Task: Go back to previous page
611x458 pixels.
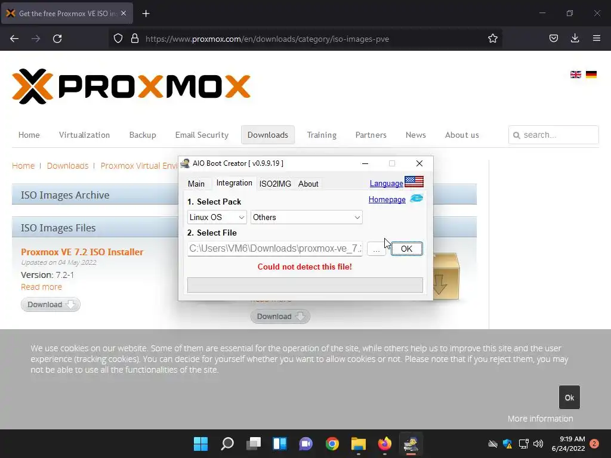Action: tap(14, 38)
